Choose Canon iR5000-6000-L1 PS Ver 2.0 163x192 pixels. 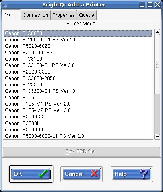(78, 136)
